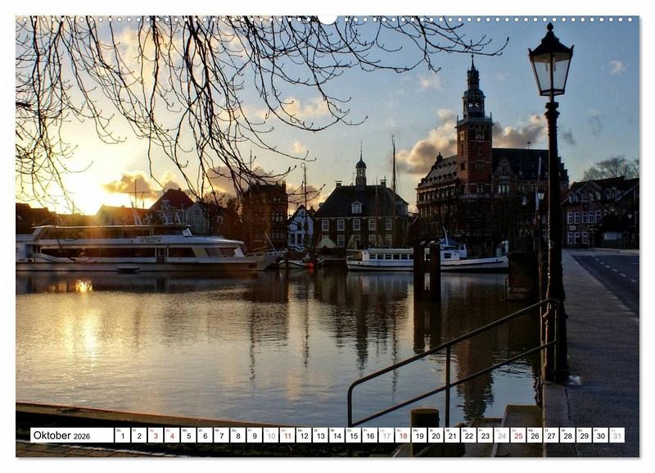This screenshot has height=473, width=655.
Task: Pick the day 16 date cell
Action: click(x=370, y=435)
